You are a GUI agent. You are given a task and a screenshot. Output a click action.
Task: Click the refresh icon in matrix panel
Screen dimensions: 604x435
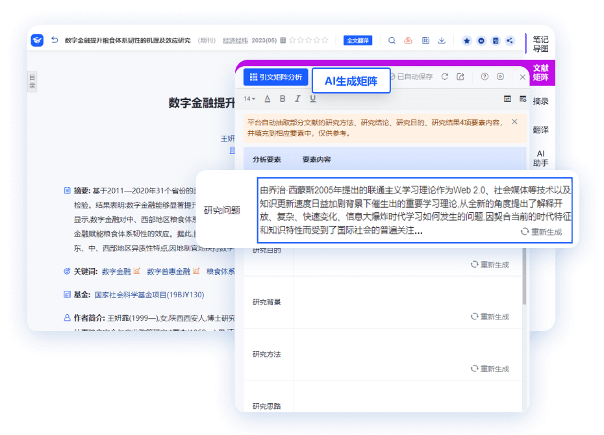coord(444,76)
